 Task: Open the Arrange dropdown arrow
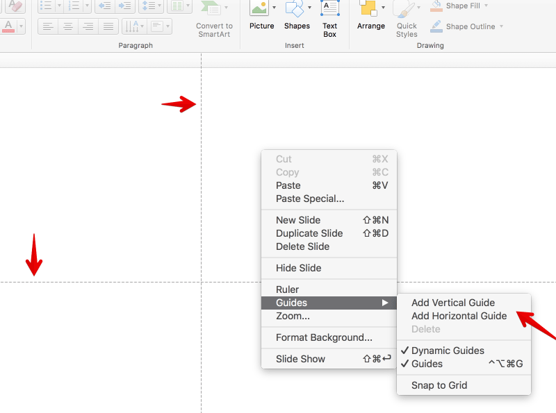click(383, 8)
